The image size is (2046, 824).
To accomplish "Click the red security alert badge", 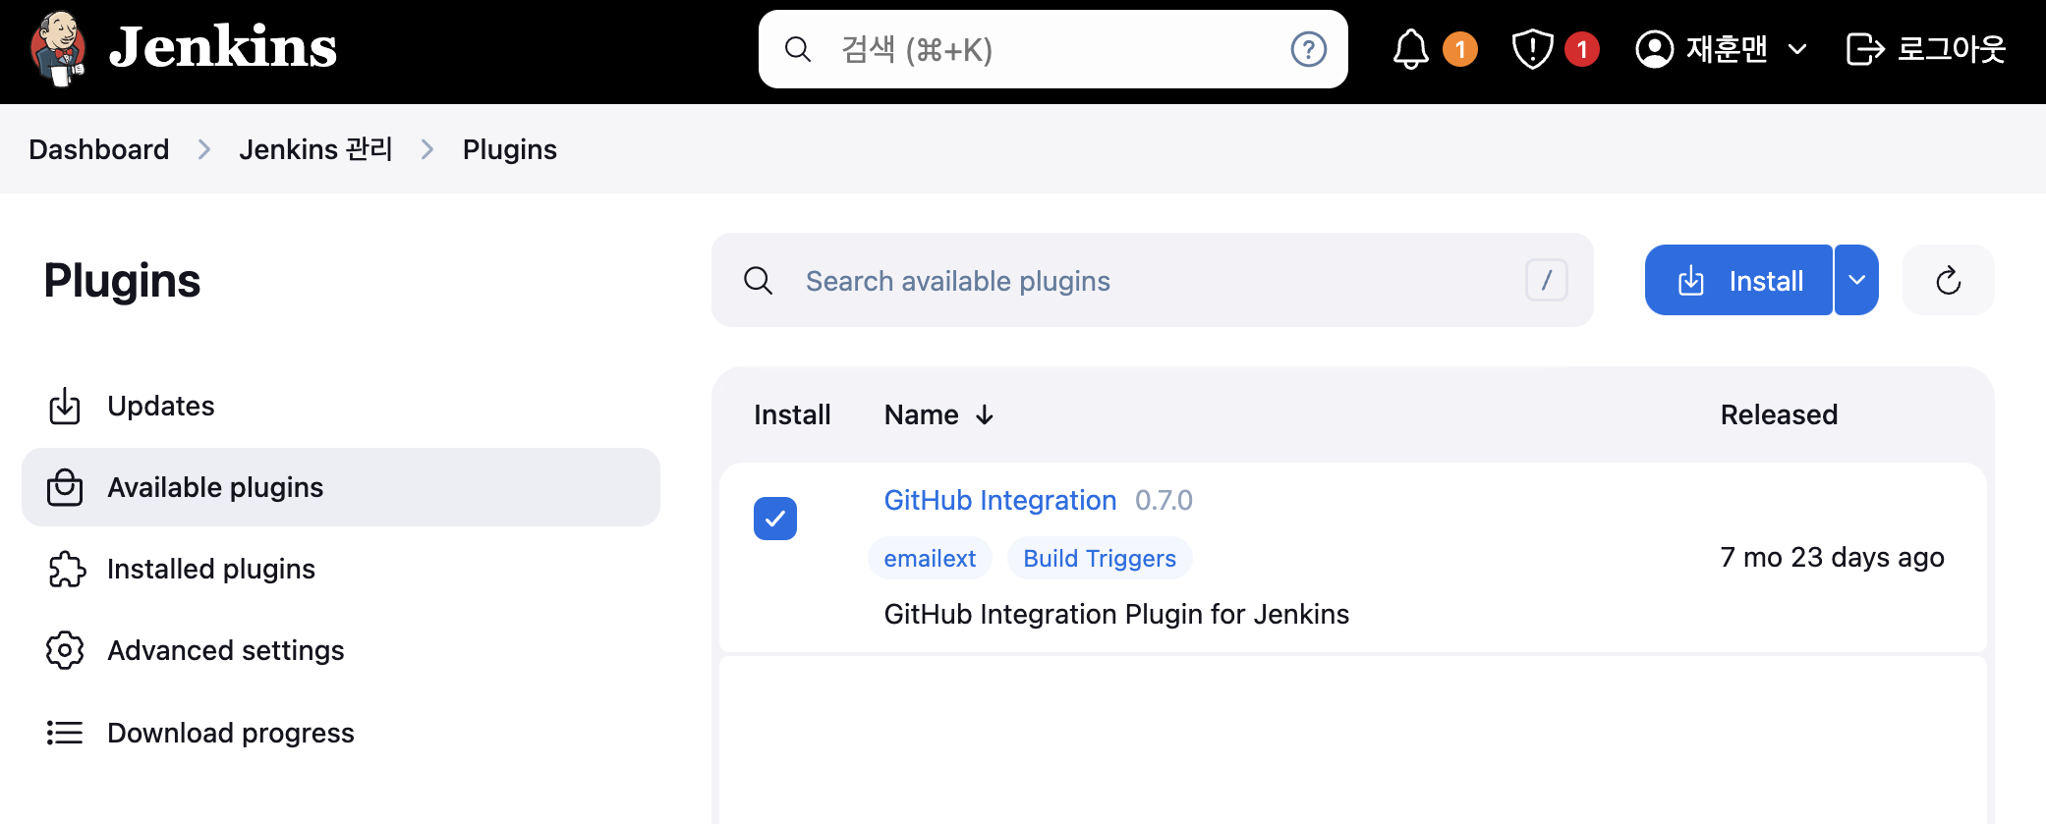I will tap(1581, 49).
